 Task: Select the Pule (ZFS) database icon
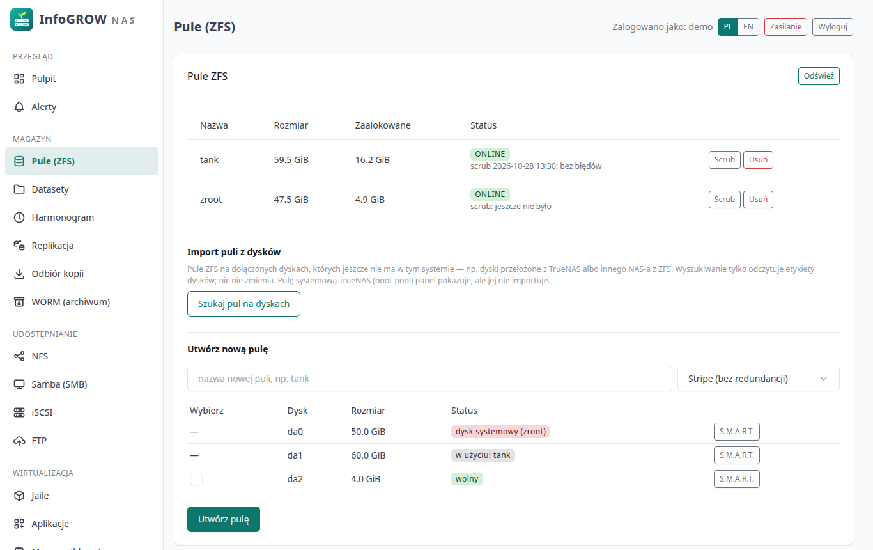click(19, 161)
